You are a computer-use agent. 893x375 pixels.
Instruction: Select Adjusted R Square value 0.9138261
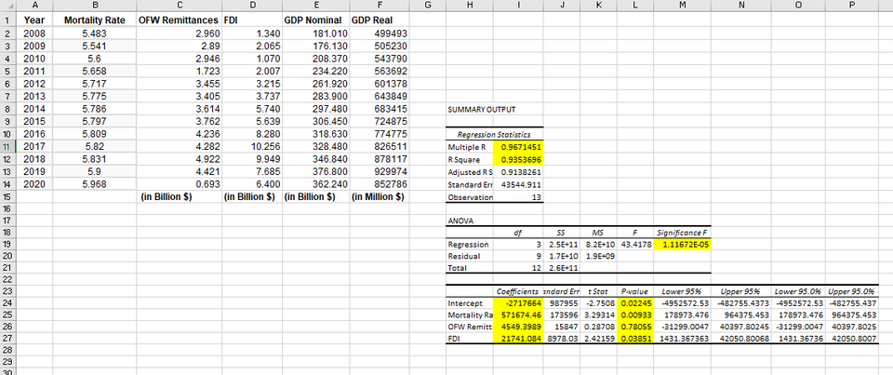point(518,172)
